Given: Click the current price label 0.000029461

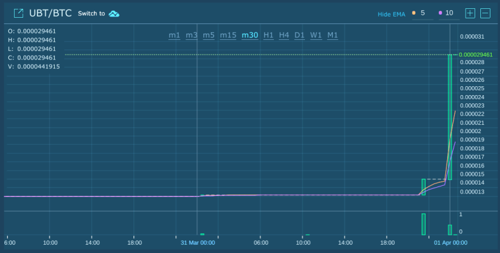Looking at the screenshot, I should pos(475,55).
